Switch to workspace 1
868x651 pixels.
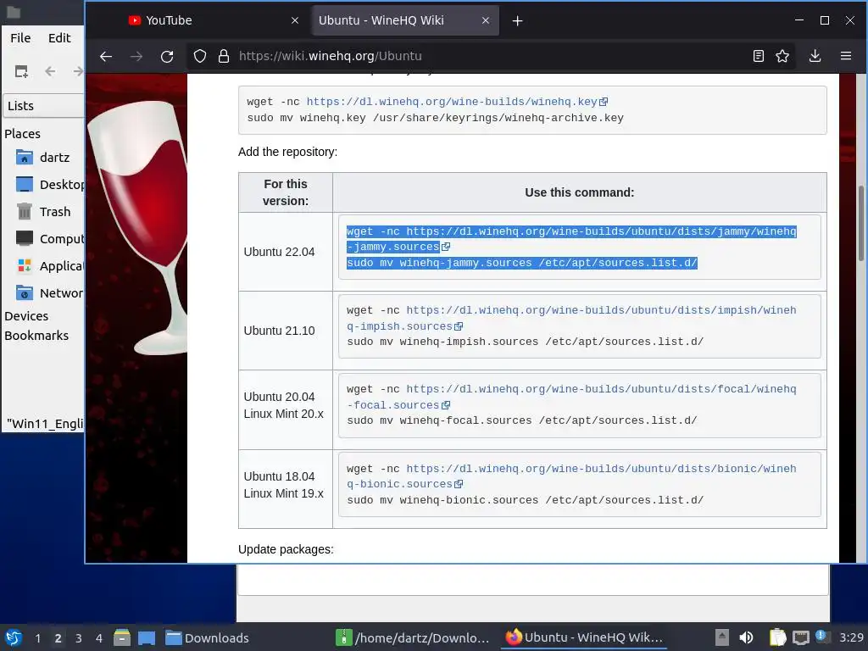point(37,638)
